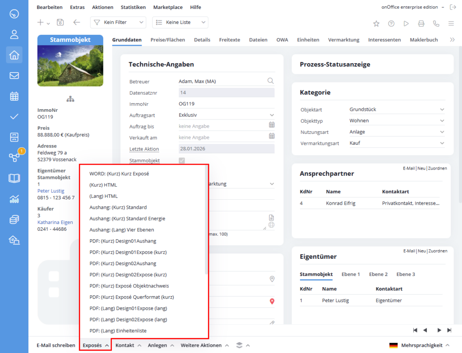The image size is (462, 353).
Task: Click the back arrow icon
Action: click(x=77, y=23)
